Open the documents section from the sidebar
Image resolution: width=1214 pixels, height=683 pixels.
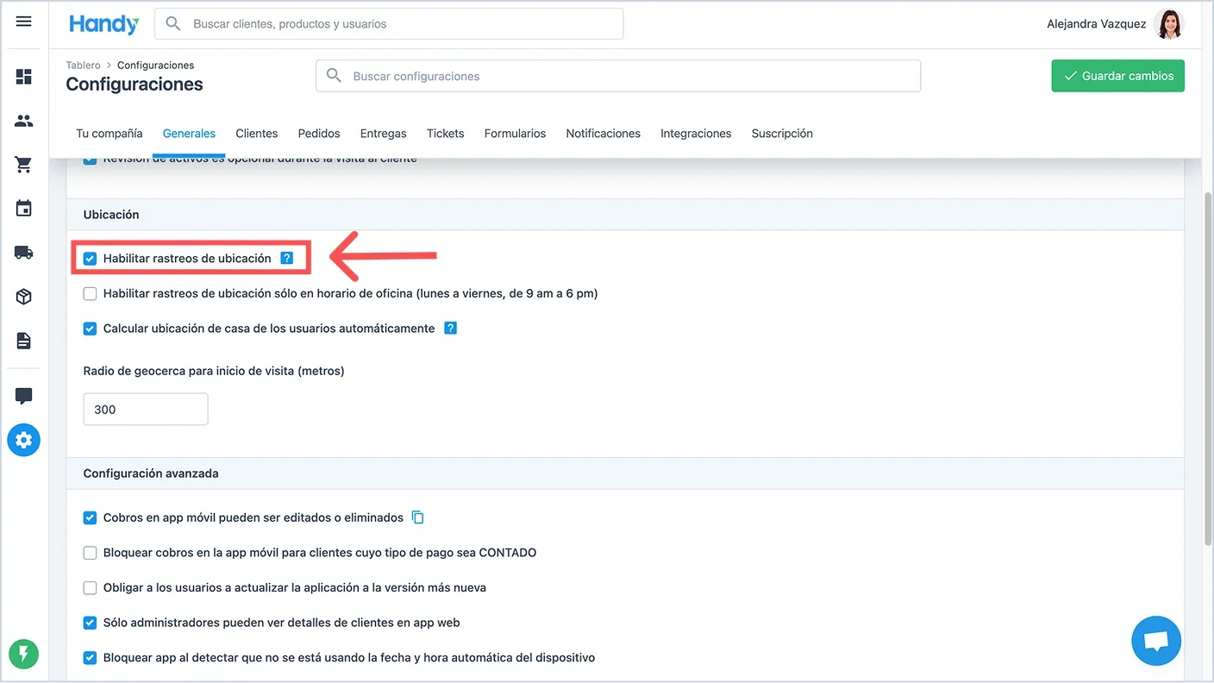23,340
